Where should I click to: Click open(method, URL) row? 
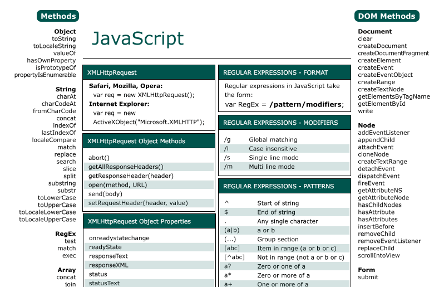149,184
